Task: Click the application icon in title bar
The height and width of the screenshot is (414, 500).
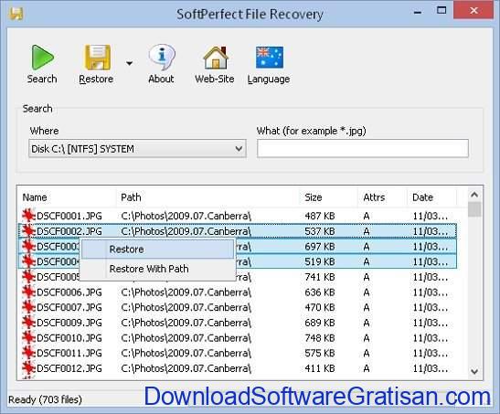Action: [x=16, y=14]
